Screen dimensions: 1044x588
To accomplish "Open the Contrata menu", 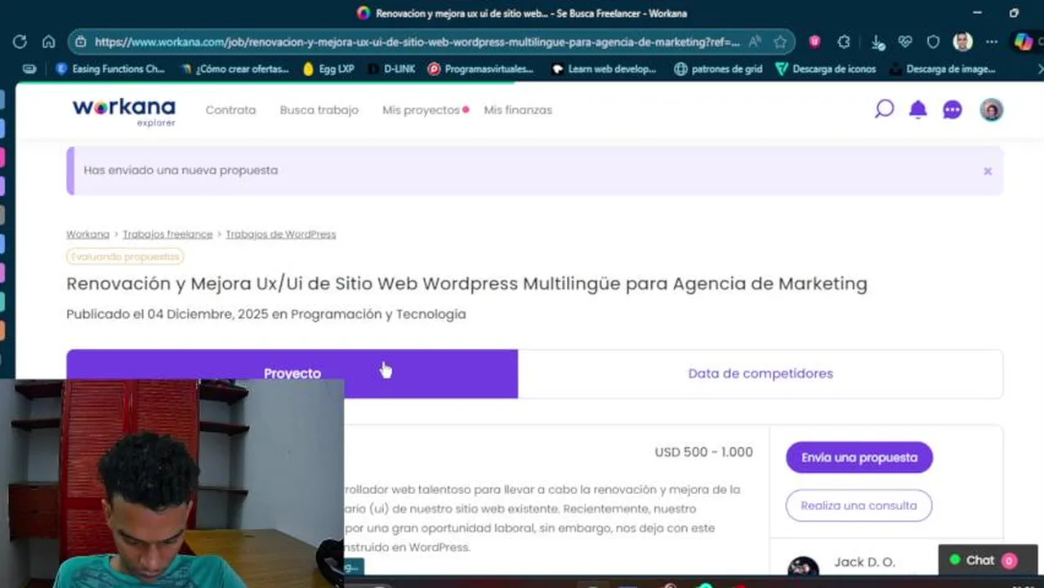I will [230, 109].
